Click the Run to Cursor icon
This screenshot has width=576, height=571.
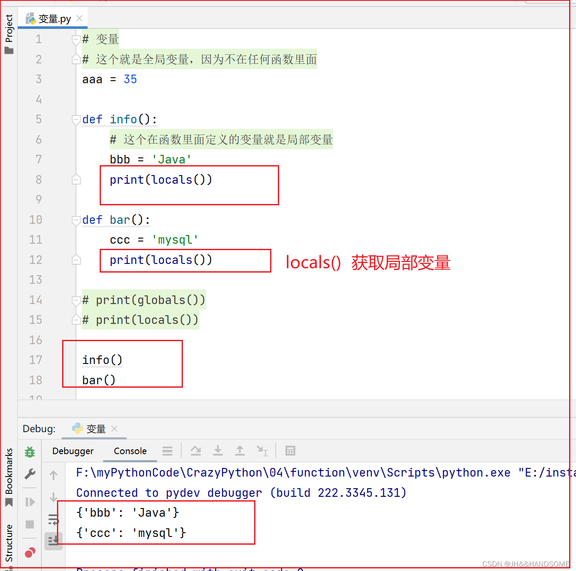[262, 451]
